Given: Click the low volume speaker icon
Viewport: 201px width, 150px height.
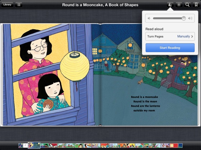Looking at the screenshot, I should (149, 18).
